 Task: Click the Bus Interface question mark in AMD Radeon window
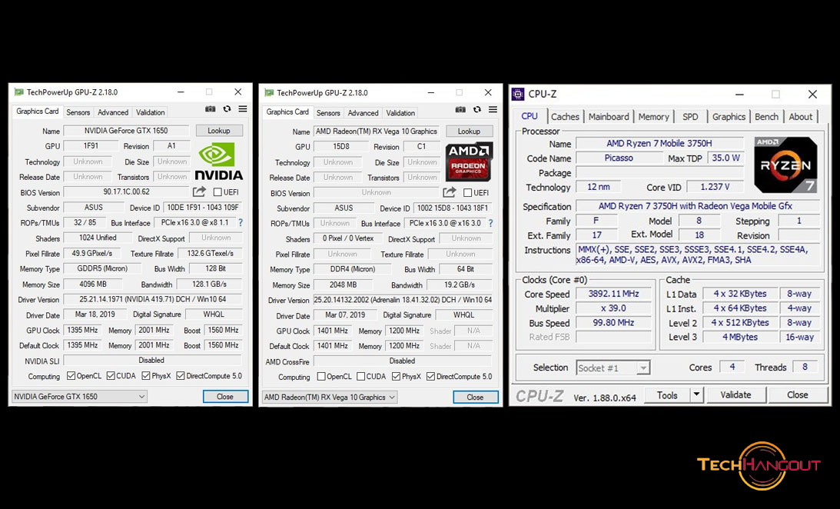(x=491, y=223)
